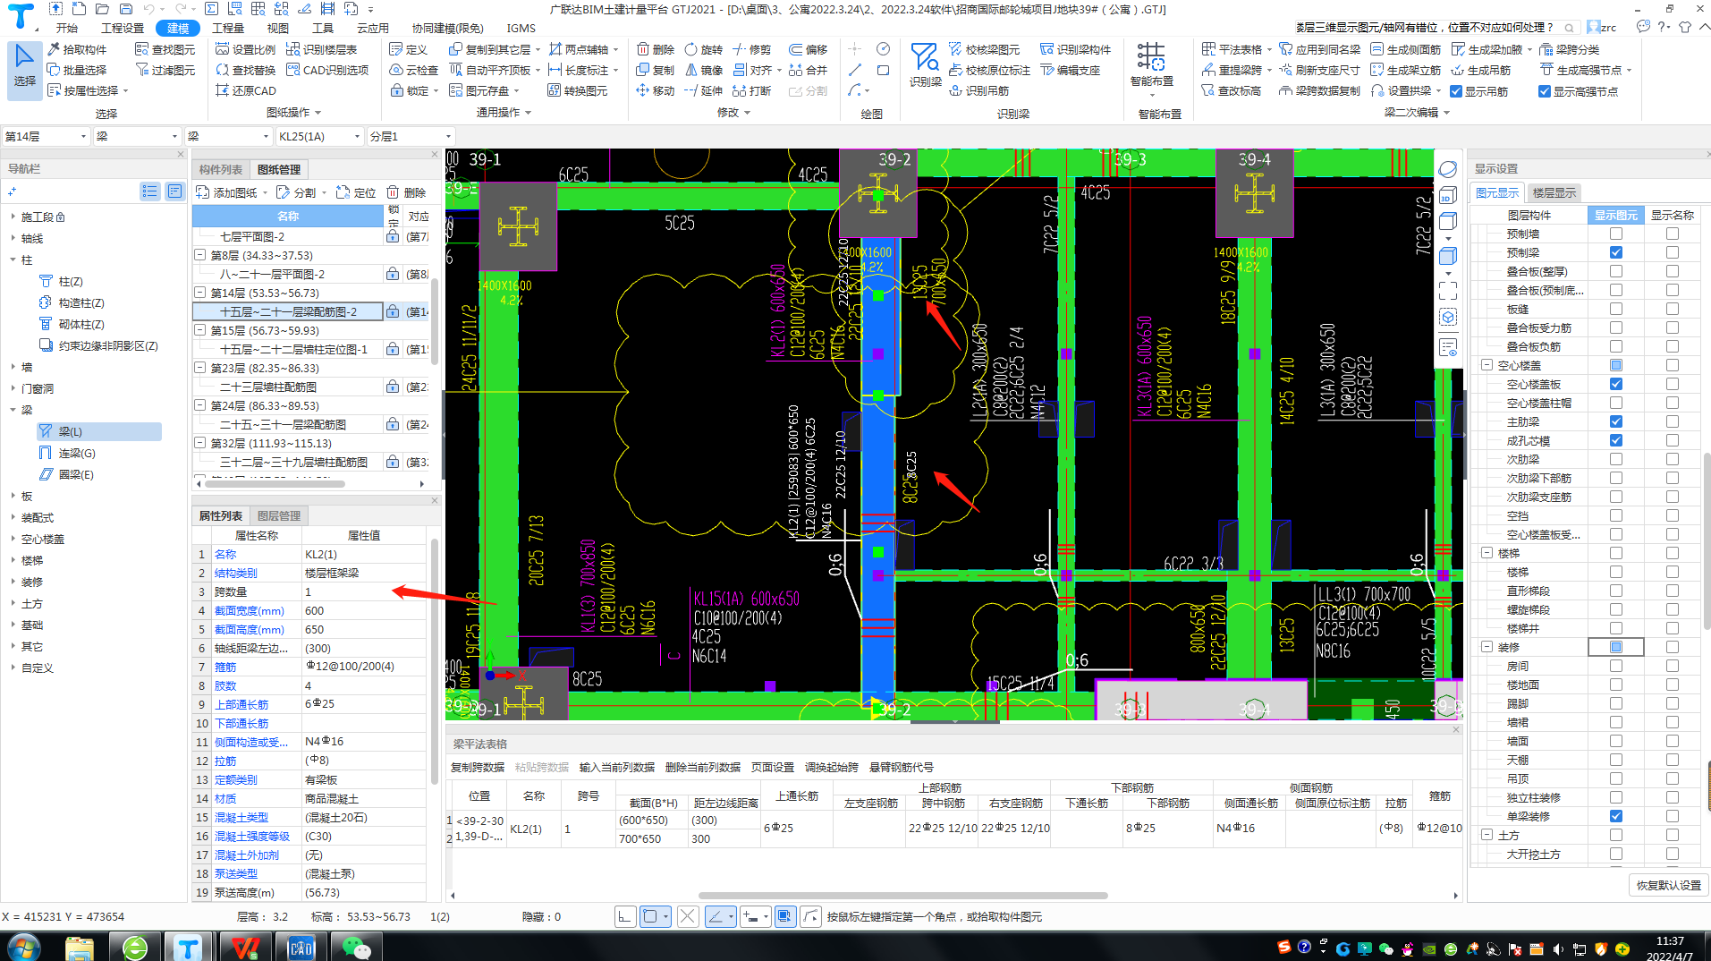Click the 拾取构件 pick component tool
Image resolution: width=1711 pixels, height=961 pixels.
click(x=78, y=49)
